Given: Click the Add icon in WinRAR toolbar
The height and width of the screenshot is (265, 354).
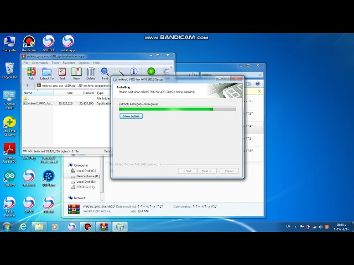Looking at the screenshot, I should (32, 73).
